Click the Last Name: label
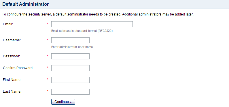The image size is (229, 107). (12, 92)
